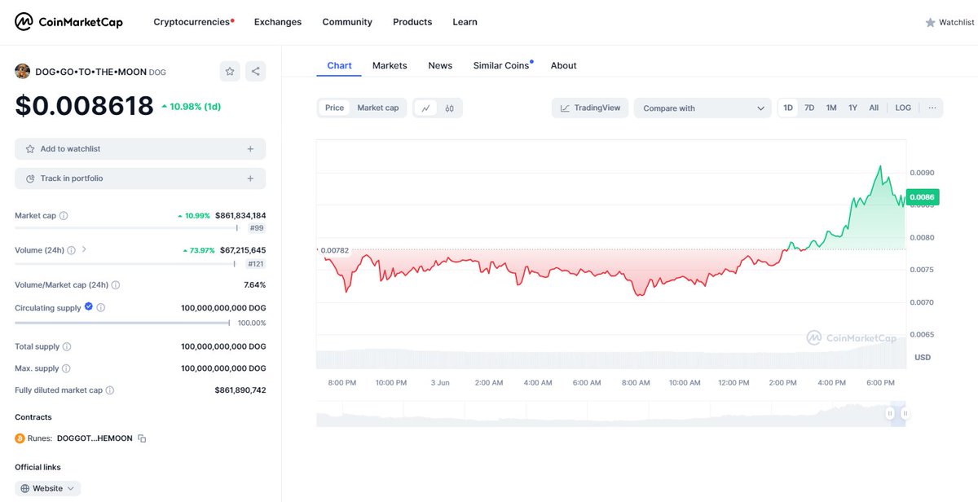978x502 pixels.
Task: Click the right handle of range navigator
Action: (905, 414)
